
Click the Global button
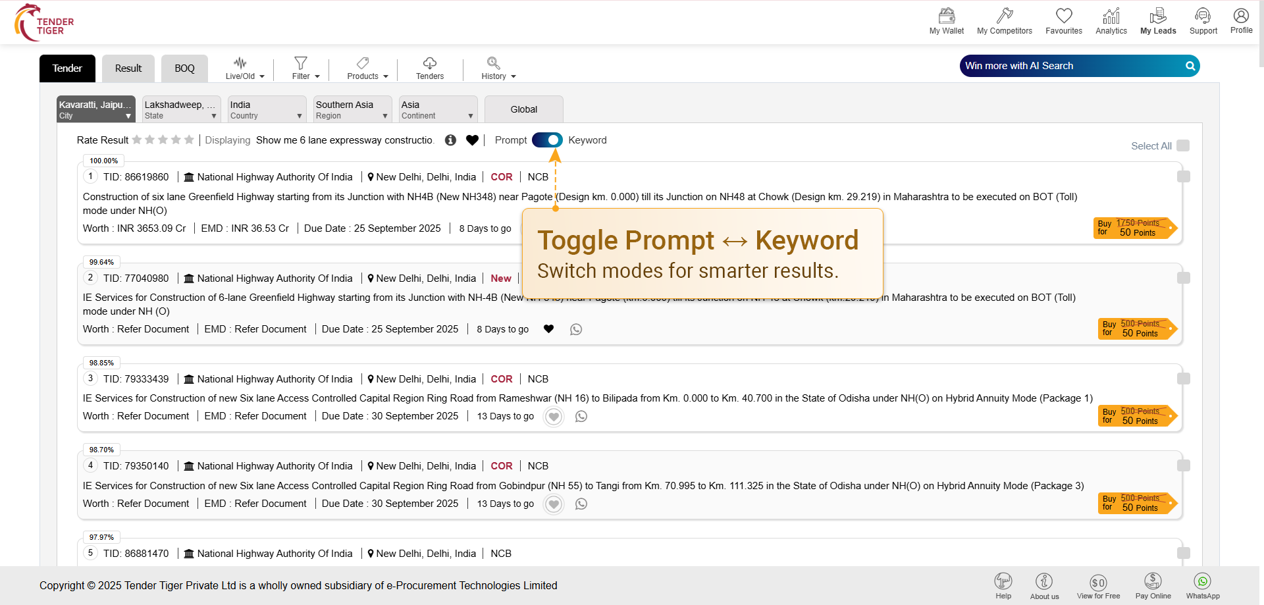pyautogui.click(x=523, y=109)
